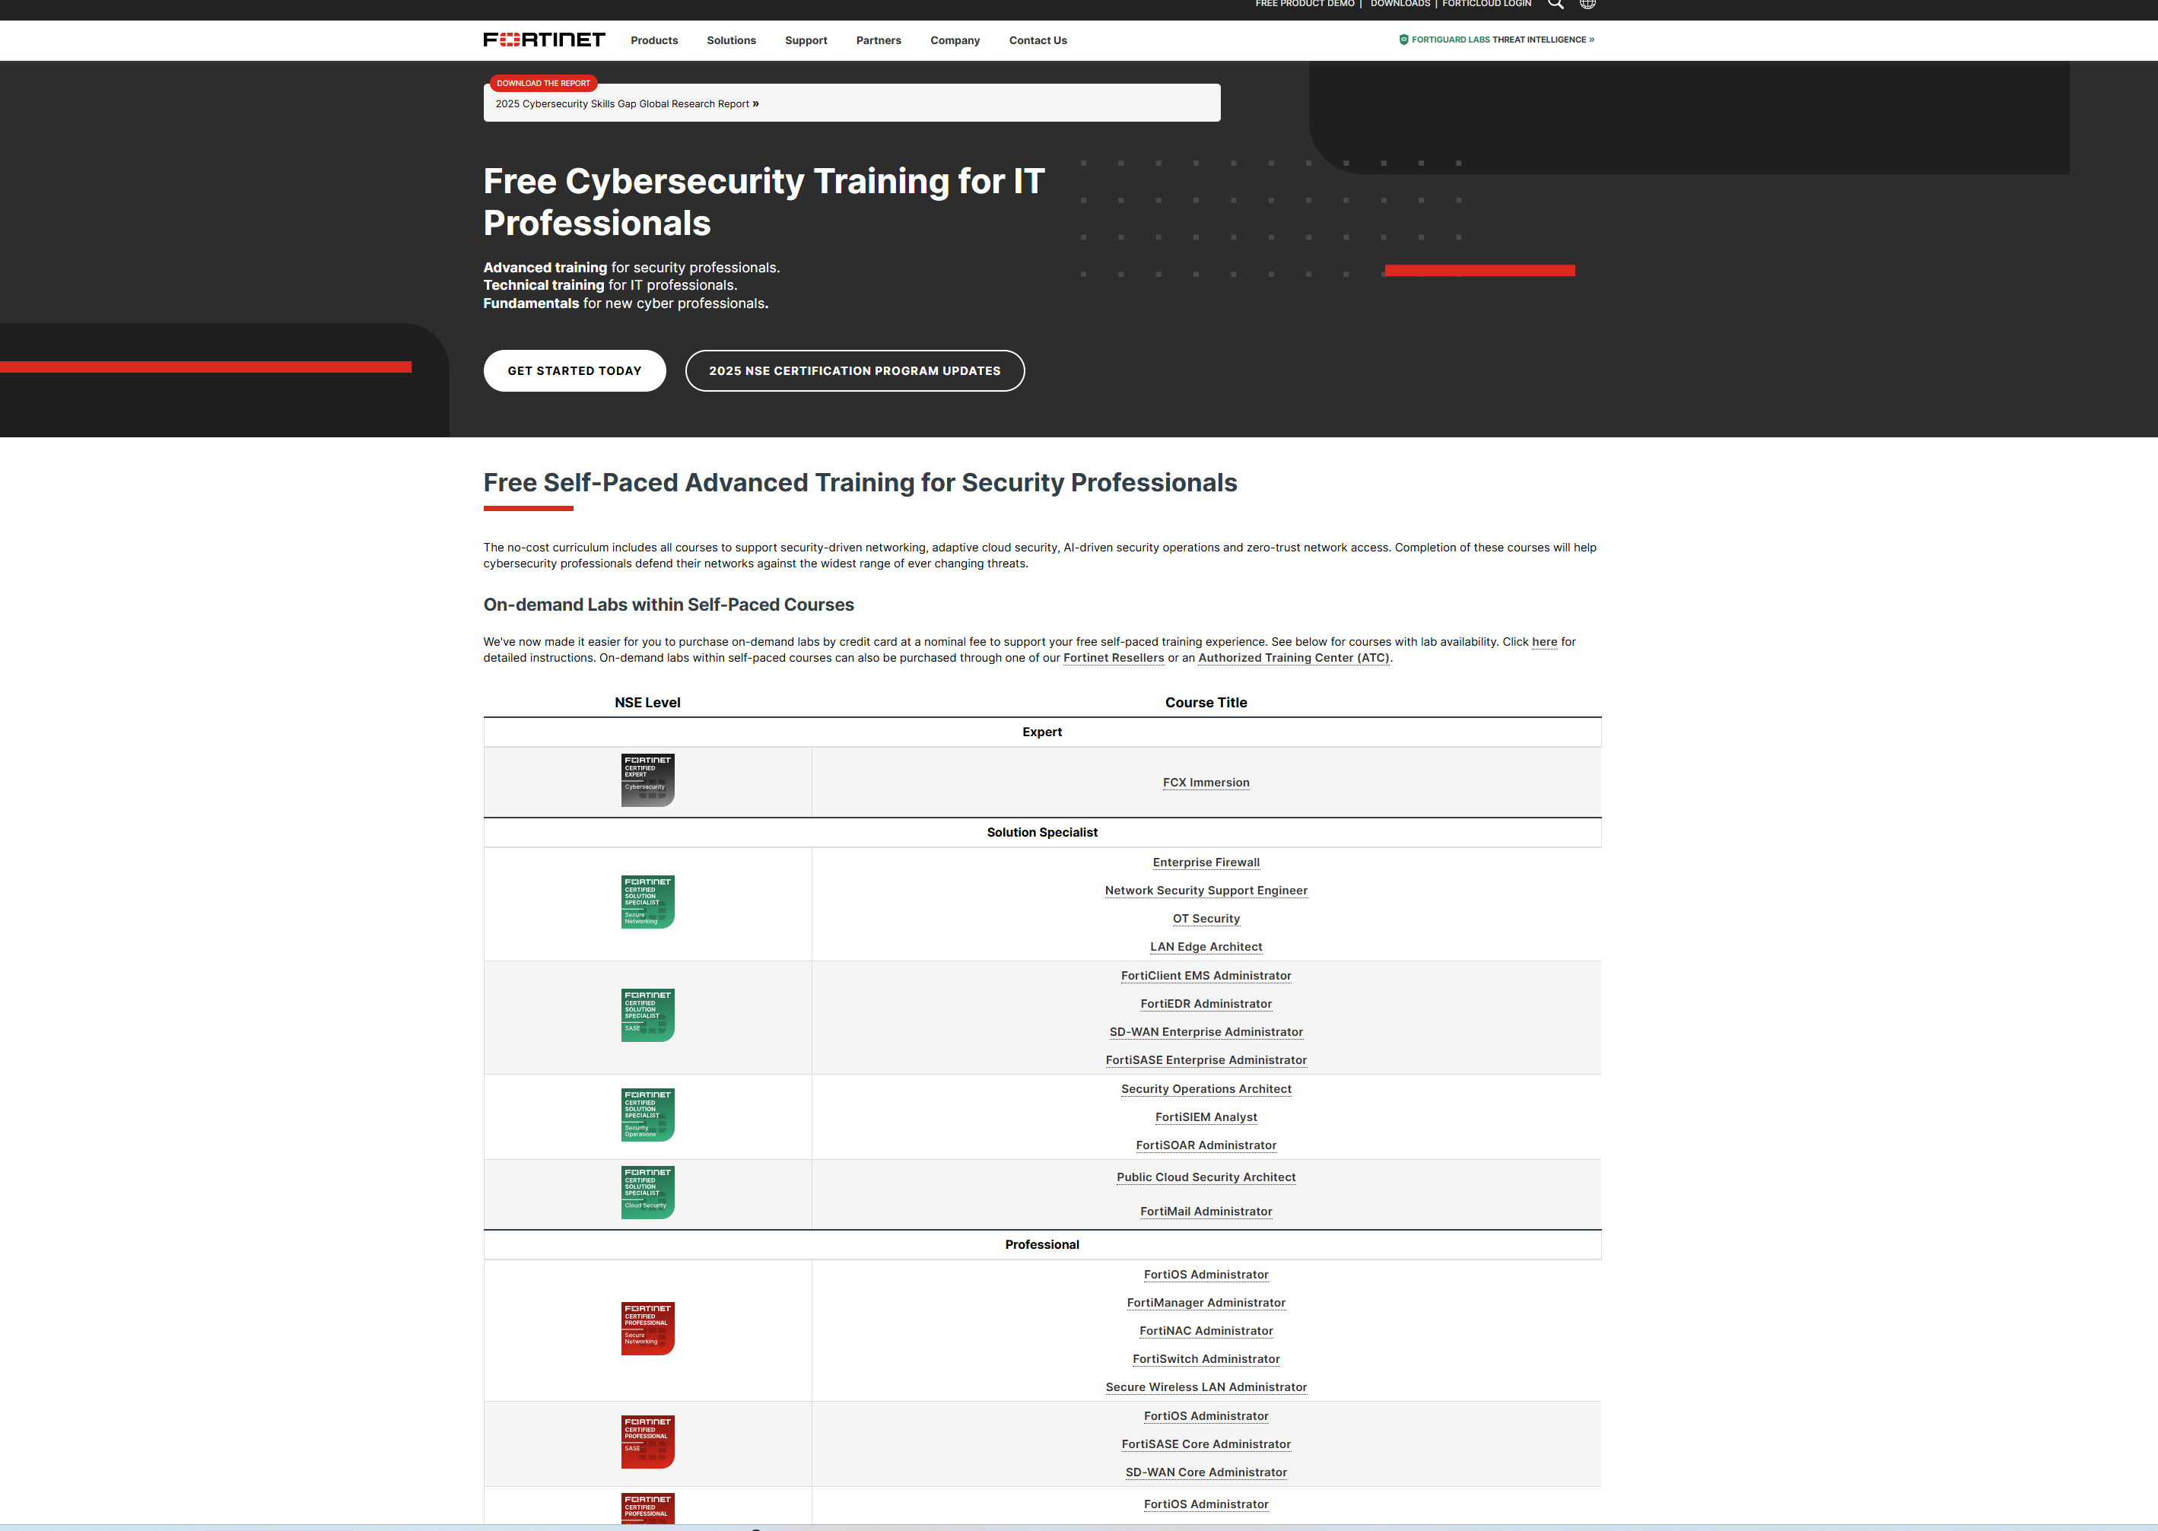Open the FCX Immersion course link

tap(1206, 783)
